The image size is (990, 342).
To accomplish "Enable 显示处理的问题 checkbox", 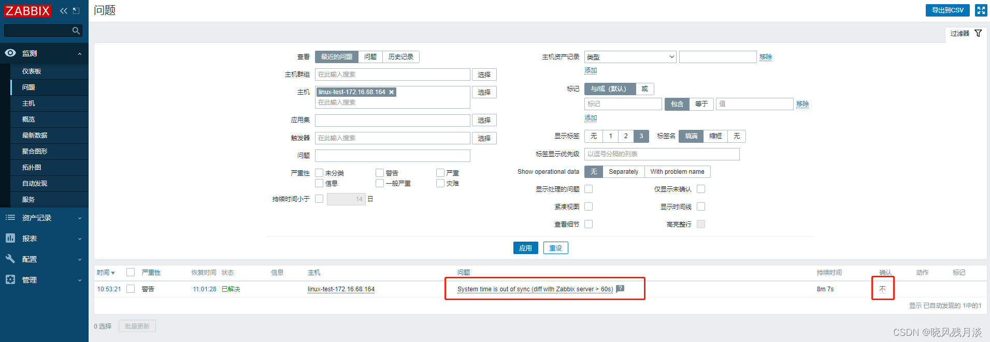I will [589, 189].
